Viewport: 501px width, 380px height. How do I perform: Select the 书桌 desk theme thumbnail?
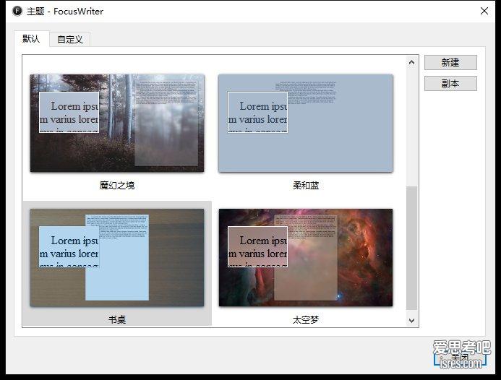tap(117, 258)
